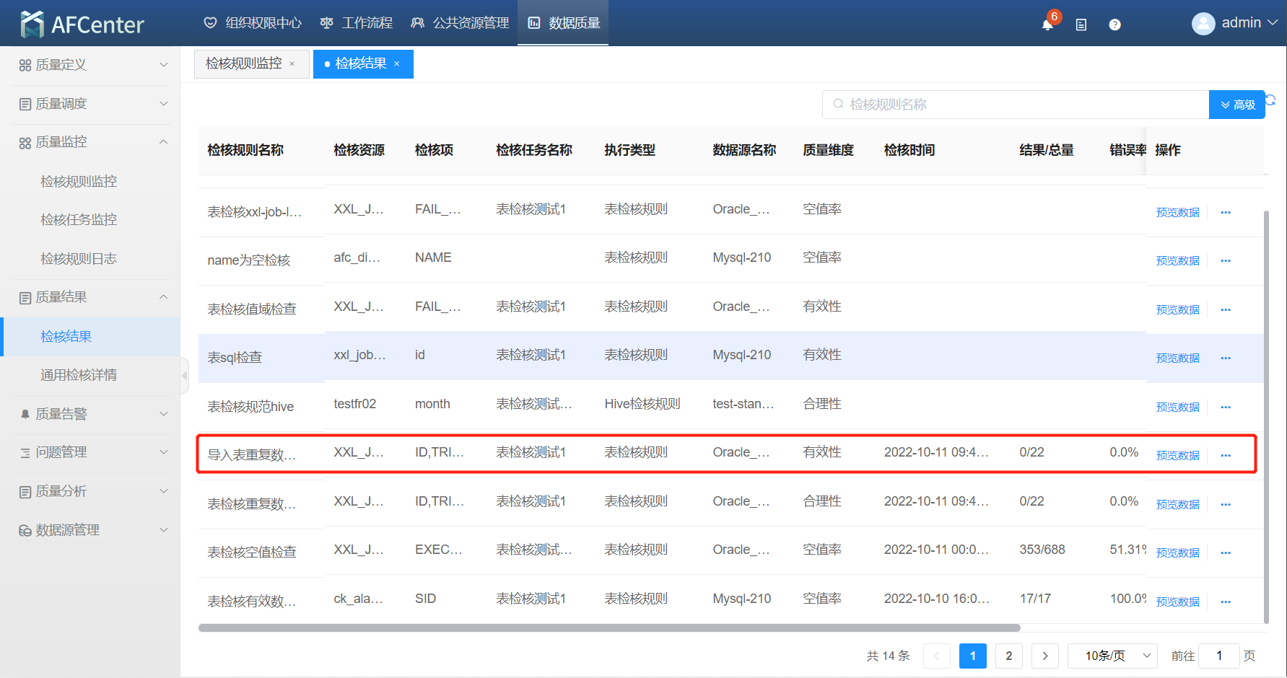Open 工作流程 in the top menu

click(357, 23)
